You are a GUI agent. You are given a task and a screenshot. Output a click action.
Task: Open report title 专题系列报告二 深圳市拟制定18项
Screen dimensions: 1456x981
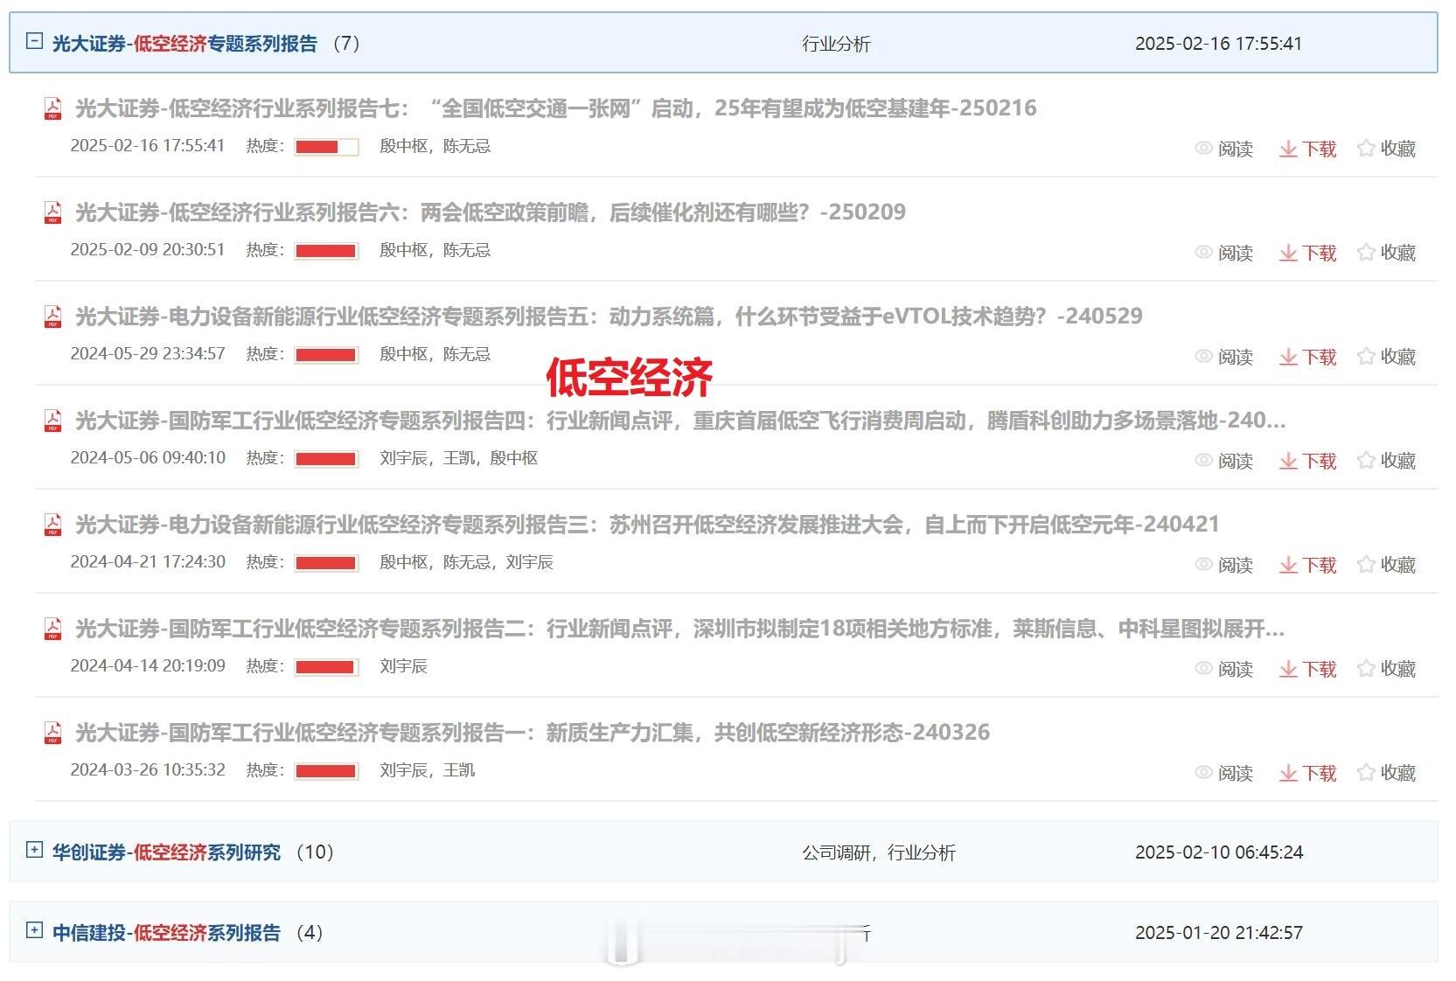(x=680, y=629)
